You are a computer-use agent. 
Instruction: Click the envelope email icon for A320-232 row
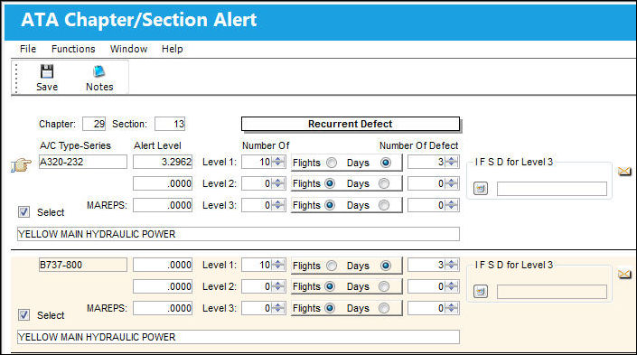click(624, 172)
